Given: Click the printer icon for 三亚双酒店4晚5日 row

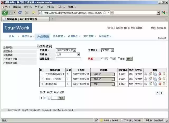Looking at the screenshot, I should (x=146, y=74).
